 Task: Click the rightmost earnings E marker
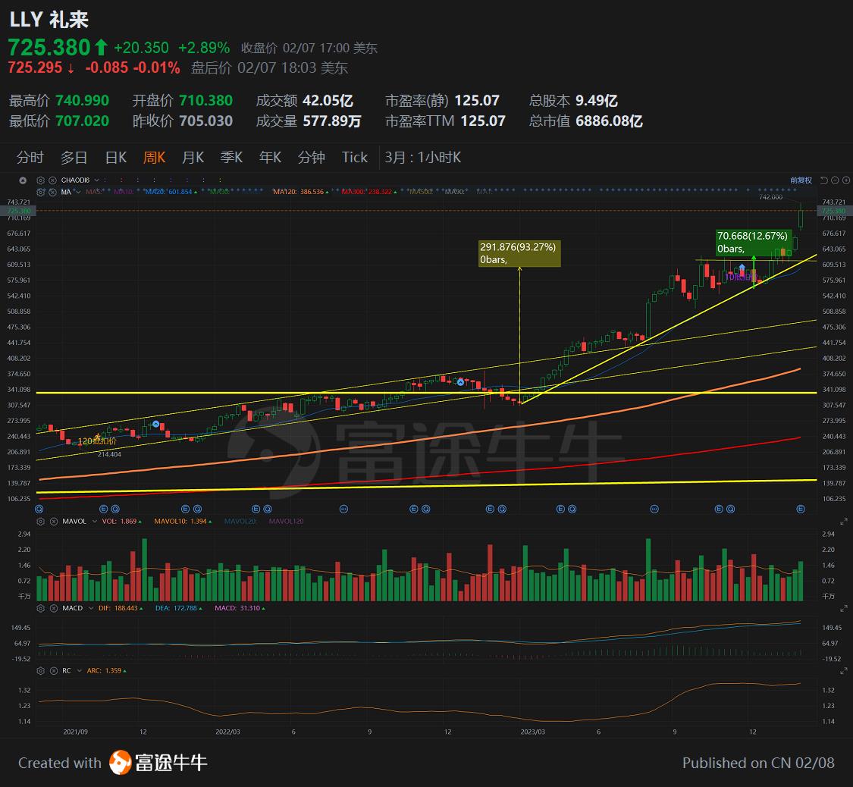(x=800, y=509)
